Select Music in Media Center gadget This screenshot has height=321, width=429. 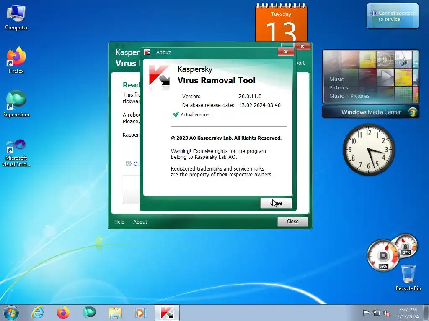[336, 79]
